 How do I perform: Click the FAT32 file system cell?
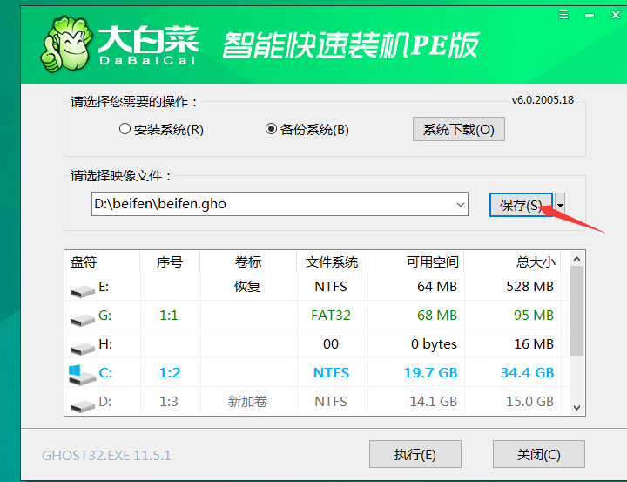(331, 316)
